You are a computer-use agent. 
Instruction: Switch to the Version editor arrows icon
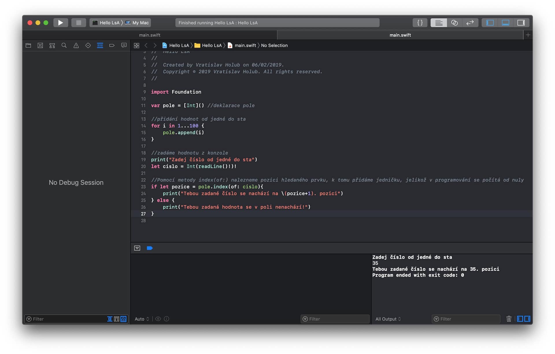pyautogui.click(x=470, y=23)
